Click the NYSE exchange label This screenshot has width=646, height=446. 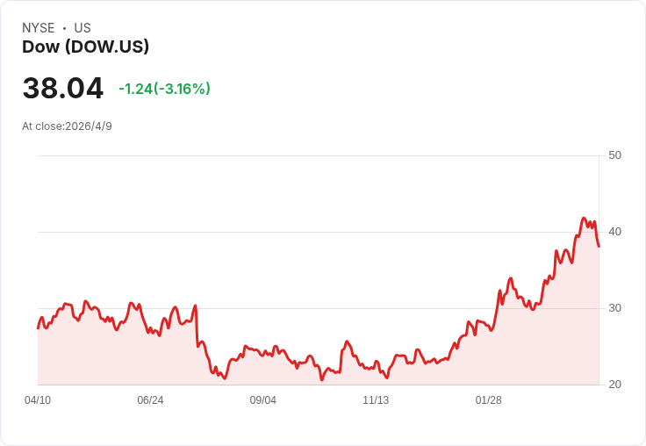click(39, 28)
